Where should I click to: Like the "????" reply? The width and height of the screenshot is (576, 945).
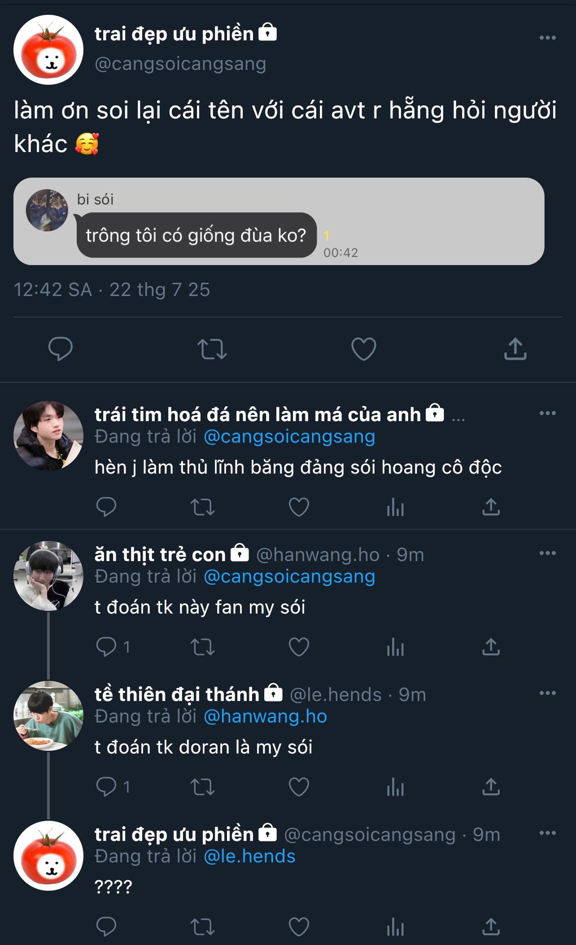click(298, 927)
